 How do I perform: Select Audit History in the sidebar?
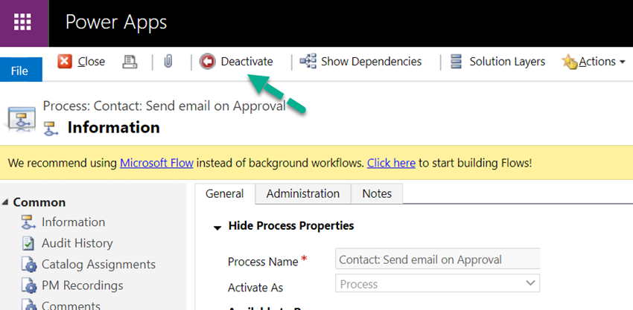pyautogui.click(x=77, y=243)
